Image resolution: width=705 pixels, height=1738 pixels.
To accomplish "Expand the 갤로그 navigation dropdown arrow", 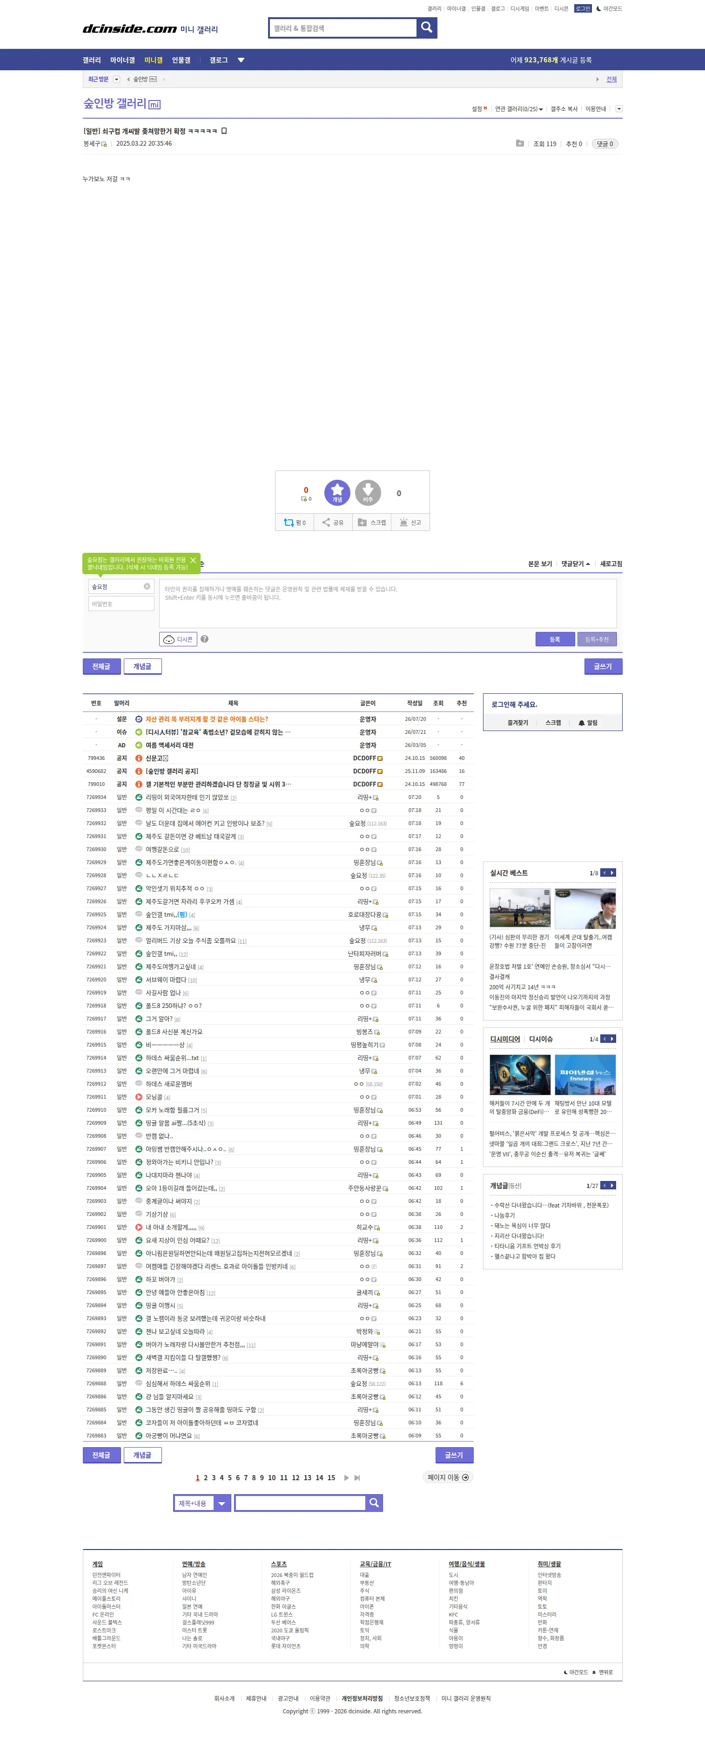I will pos(241,60).
